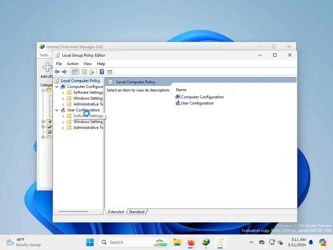The height and width of the screenshot is (250, 333).
Task: Click the taskbar Search box
Action: [x=133, y=242]
